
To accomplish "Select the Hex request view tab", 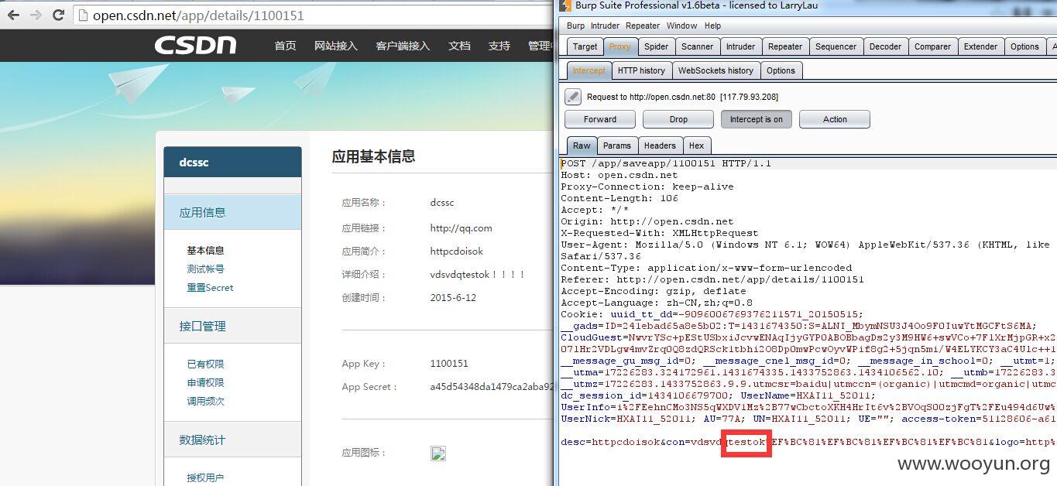I will click(697, 145).
